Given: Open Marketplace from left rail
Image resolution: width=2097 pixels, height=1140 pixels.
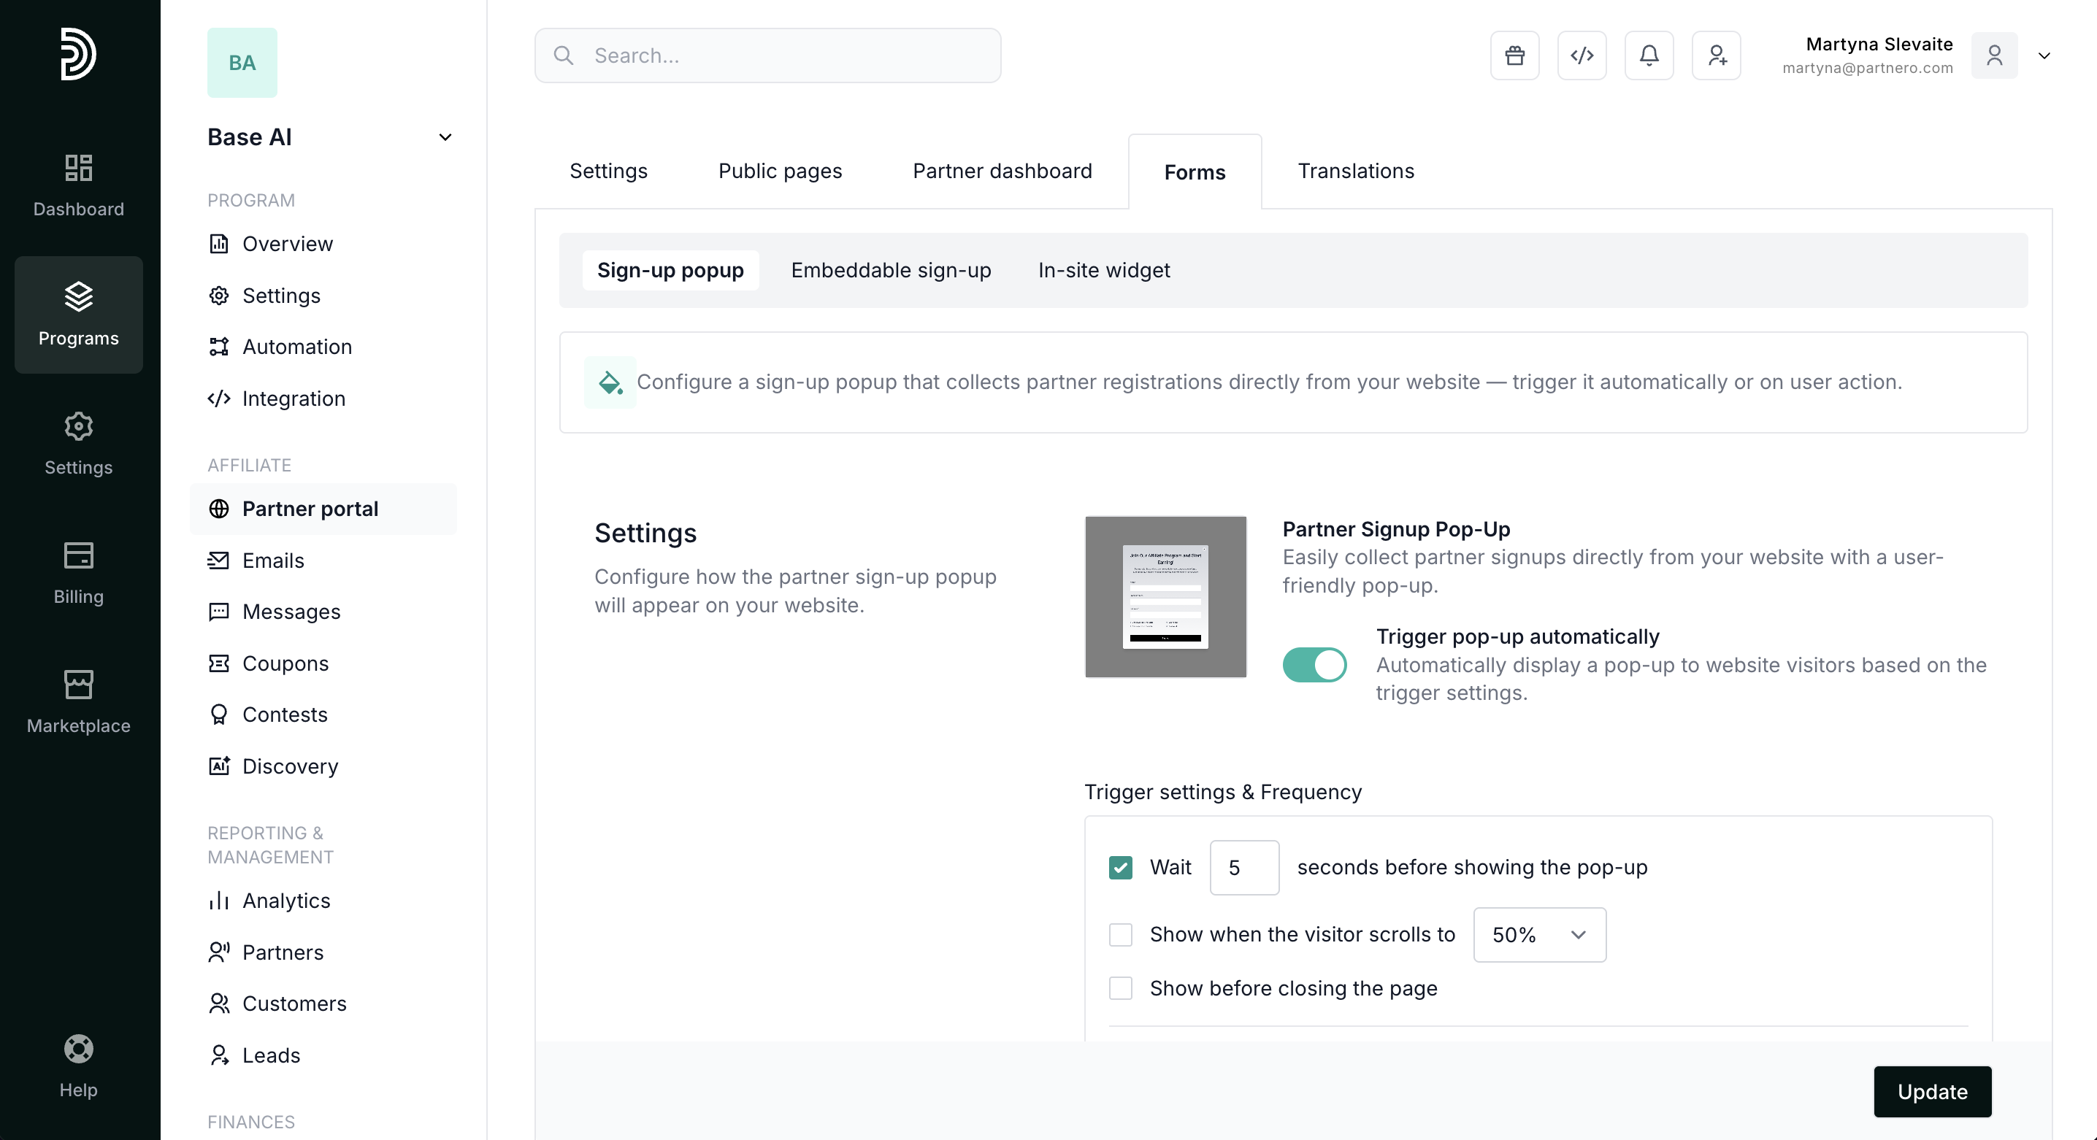Looking at the screenshot, I should click(78, 701).
